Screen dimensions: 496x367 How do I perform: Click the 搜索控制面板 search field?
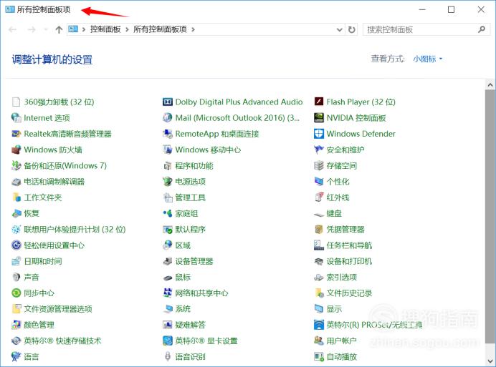click(x=426, y=29)
